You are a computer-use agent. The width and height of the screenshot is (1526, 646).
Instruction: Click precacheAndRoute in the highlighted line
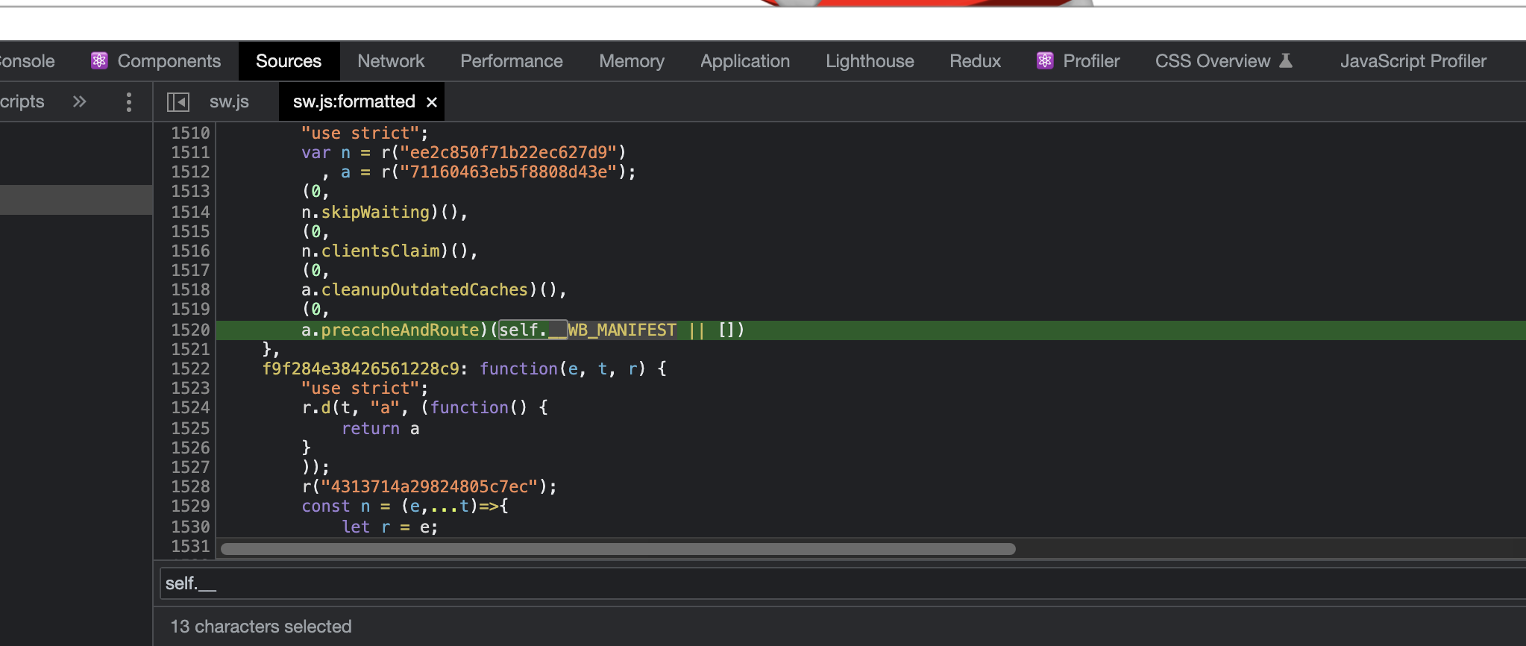click(400, 330)
